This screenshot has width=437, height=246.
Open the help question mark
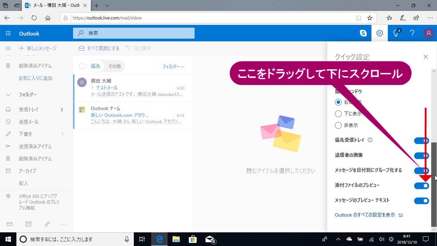[412, 33]
